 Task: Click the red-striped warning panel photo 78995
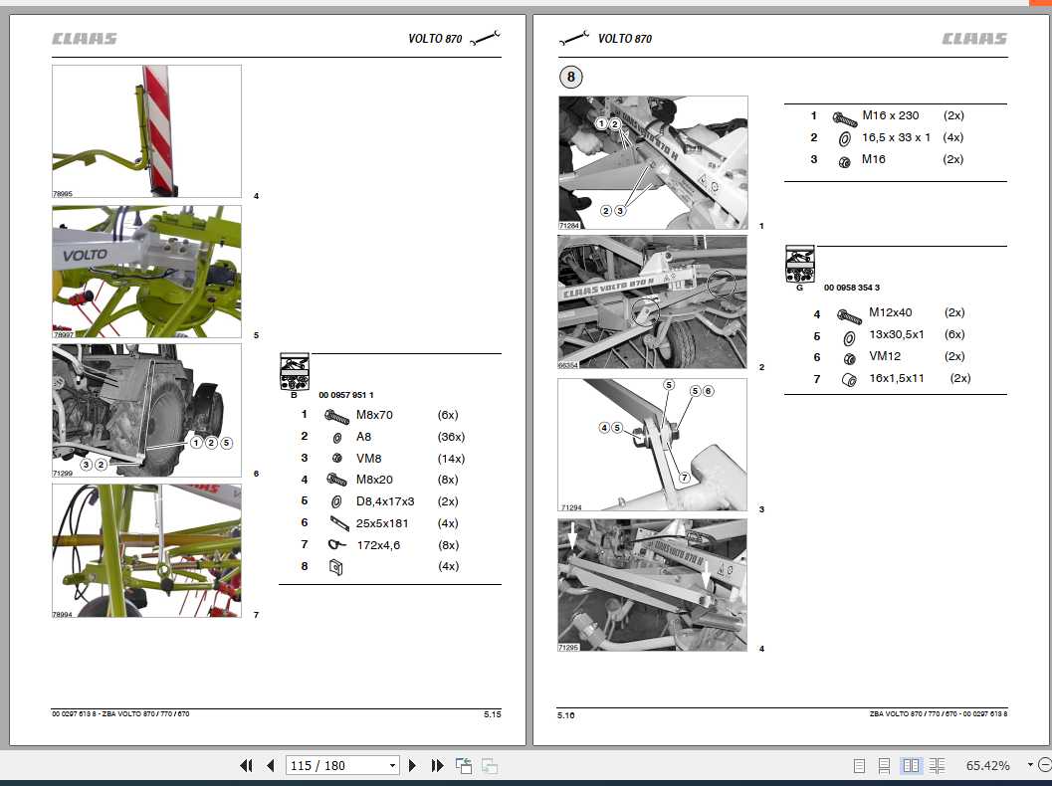click(147, 131)
